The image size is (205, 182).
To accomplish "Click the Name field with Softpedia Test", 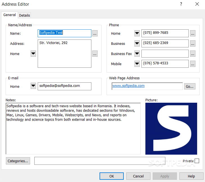I will (x=64, y=33).
